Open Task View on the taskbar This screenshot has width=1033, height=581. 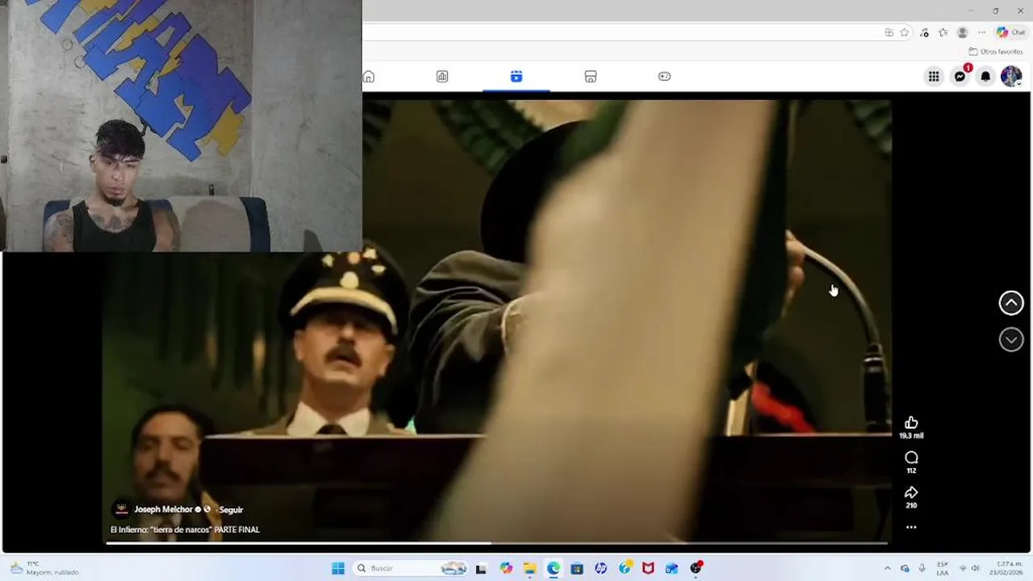[481, 568]
